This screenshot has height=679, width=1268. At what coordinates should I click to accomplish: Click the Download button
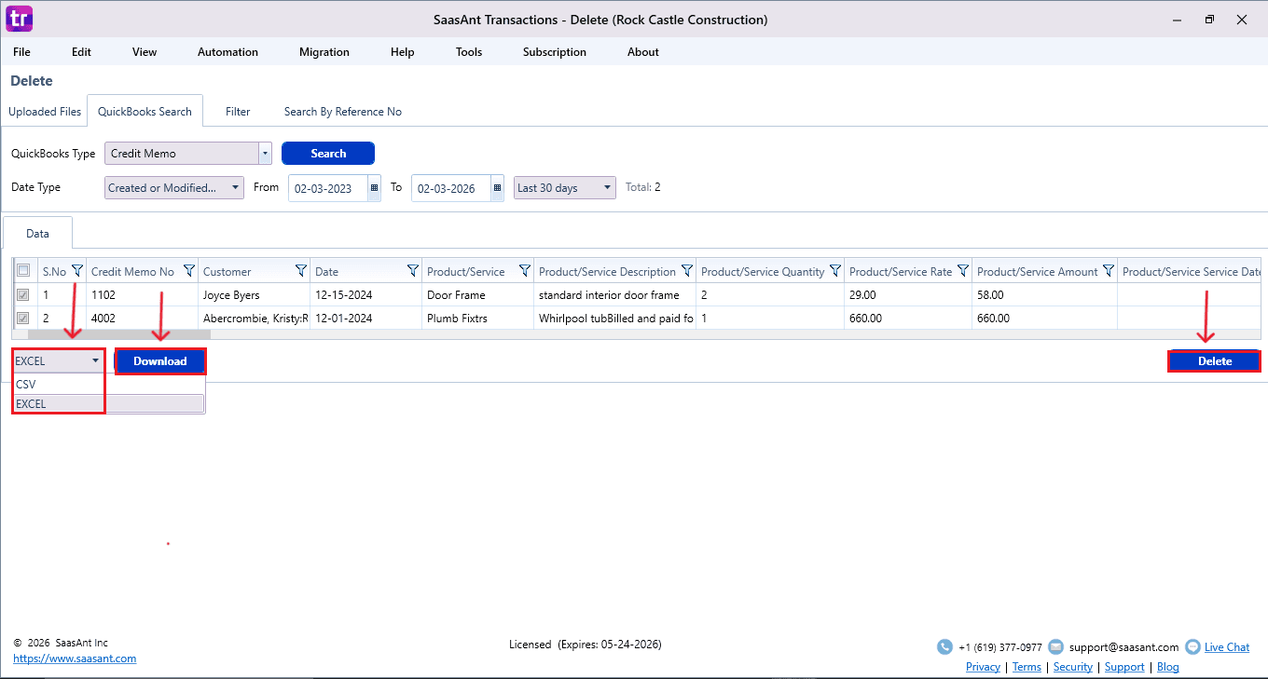tap(160, 361)
